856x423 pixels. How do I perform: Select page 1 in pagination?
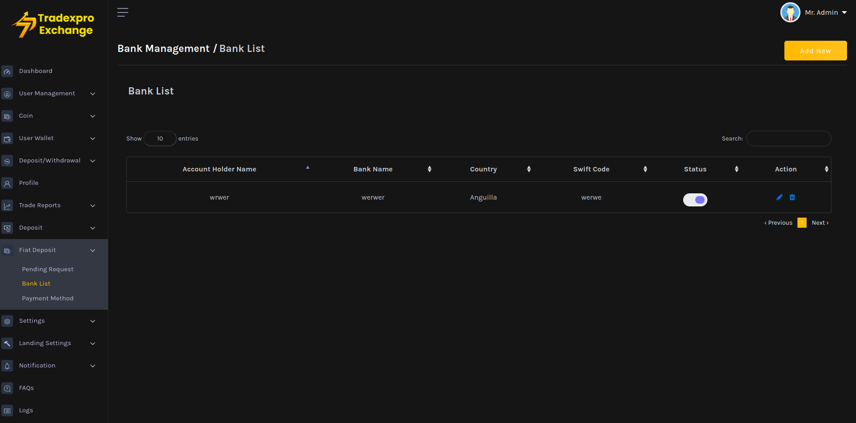tap(802, 223)
